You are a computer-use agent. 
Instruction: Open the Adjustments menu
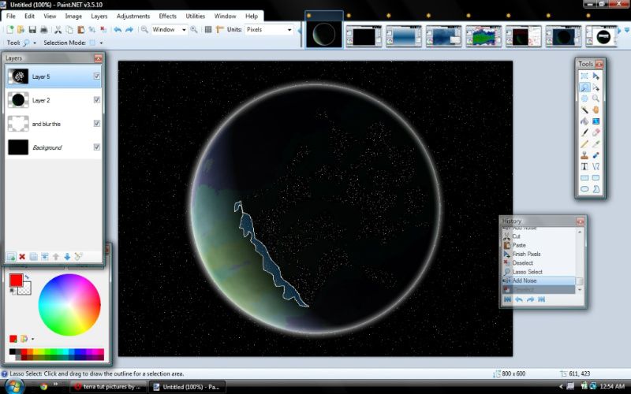(x=133, y=16)
